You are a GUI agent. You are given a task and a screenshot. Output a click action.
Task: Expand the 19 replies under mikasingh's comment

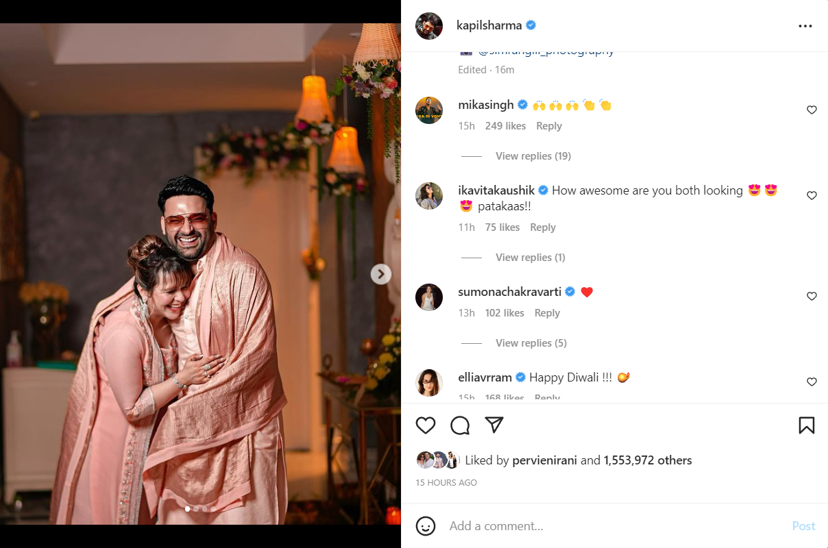[x=533, y=156]
